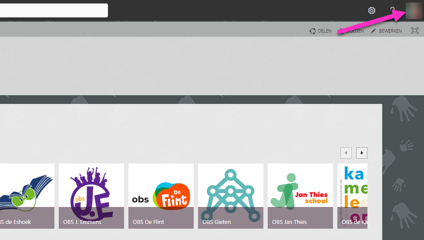The height and width of the screenshot is (240, 424).
Task: Select the DELEN text label
Action: click(325, 31)
